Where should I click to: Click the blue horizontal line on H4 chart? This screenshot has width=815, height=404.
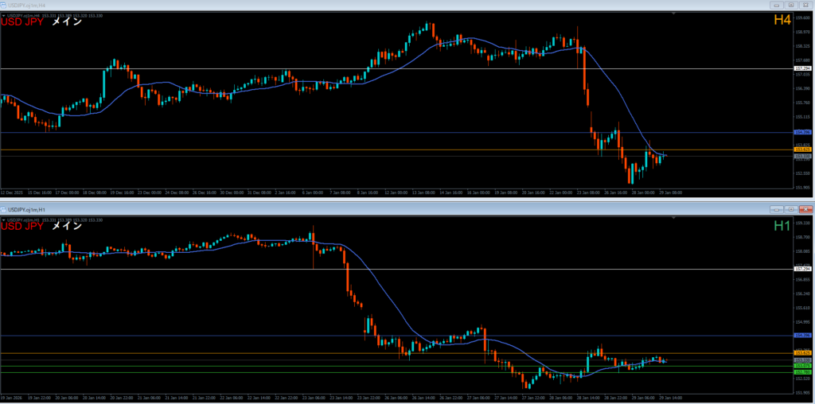(x=318, y=132)
